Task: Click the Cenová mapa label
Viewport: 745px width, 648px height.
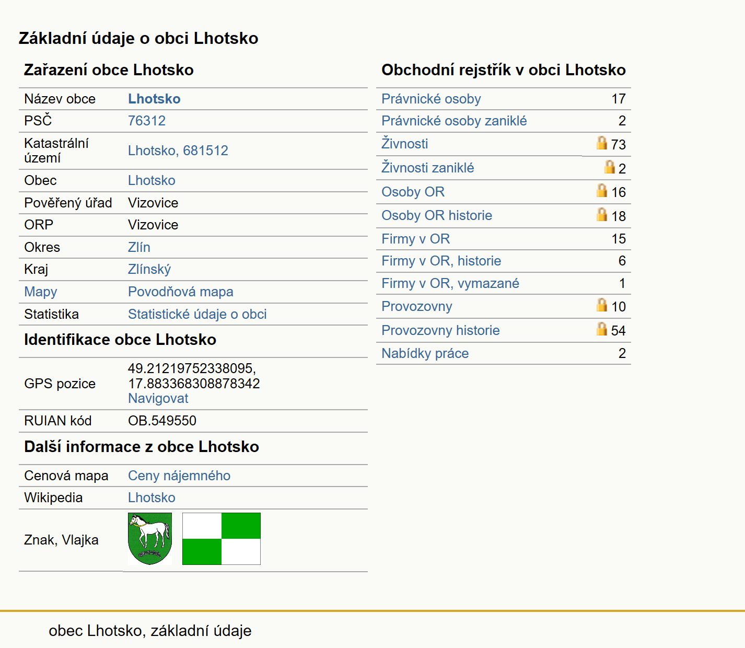Action: tap(66, 476)
